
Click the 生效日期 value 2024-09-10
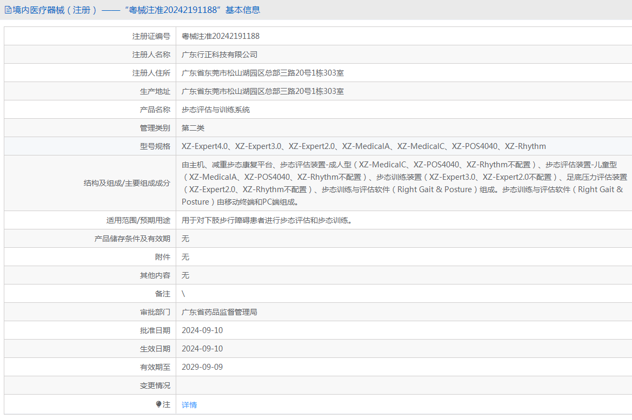[x=202, y=349]
